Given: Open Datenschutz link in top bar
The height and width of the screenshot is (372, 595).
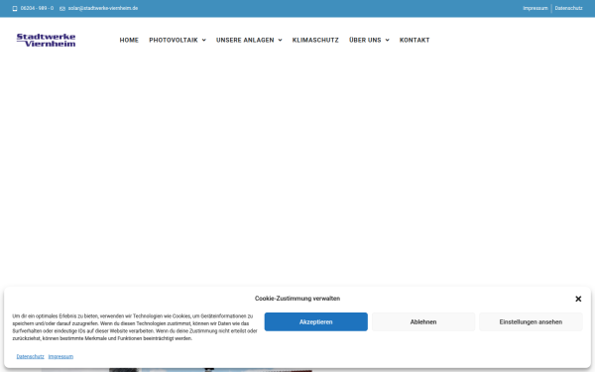Looking at the screenshot, I should pos(568,8).
